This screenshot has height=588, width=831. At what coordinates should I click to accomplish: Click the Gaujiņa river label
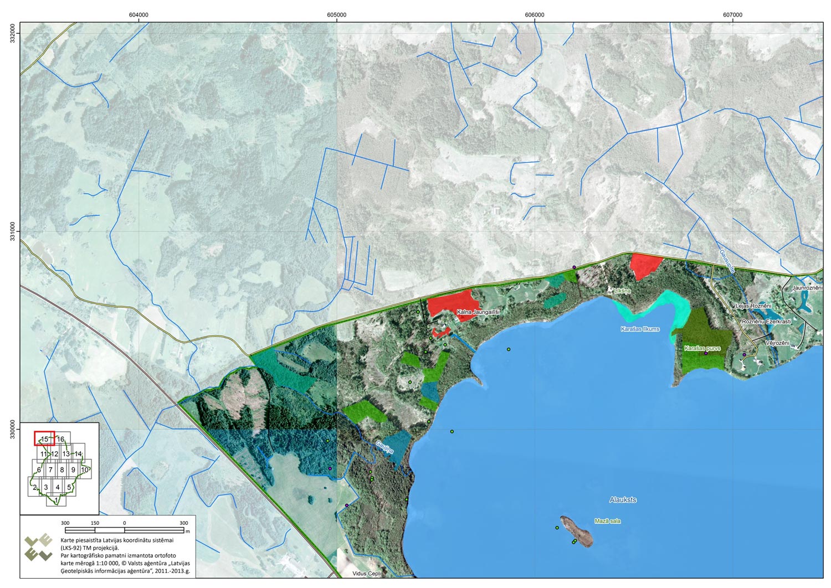384,447
